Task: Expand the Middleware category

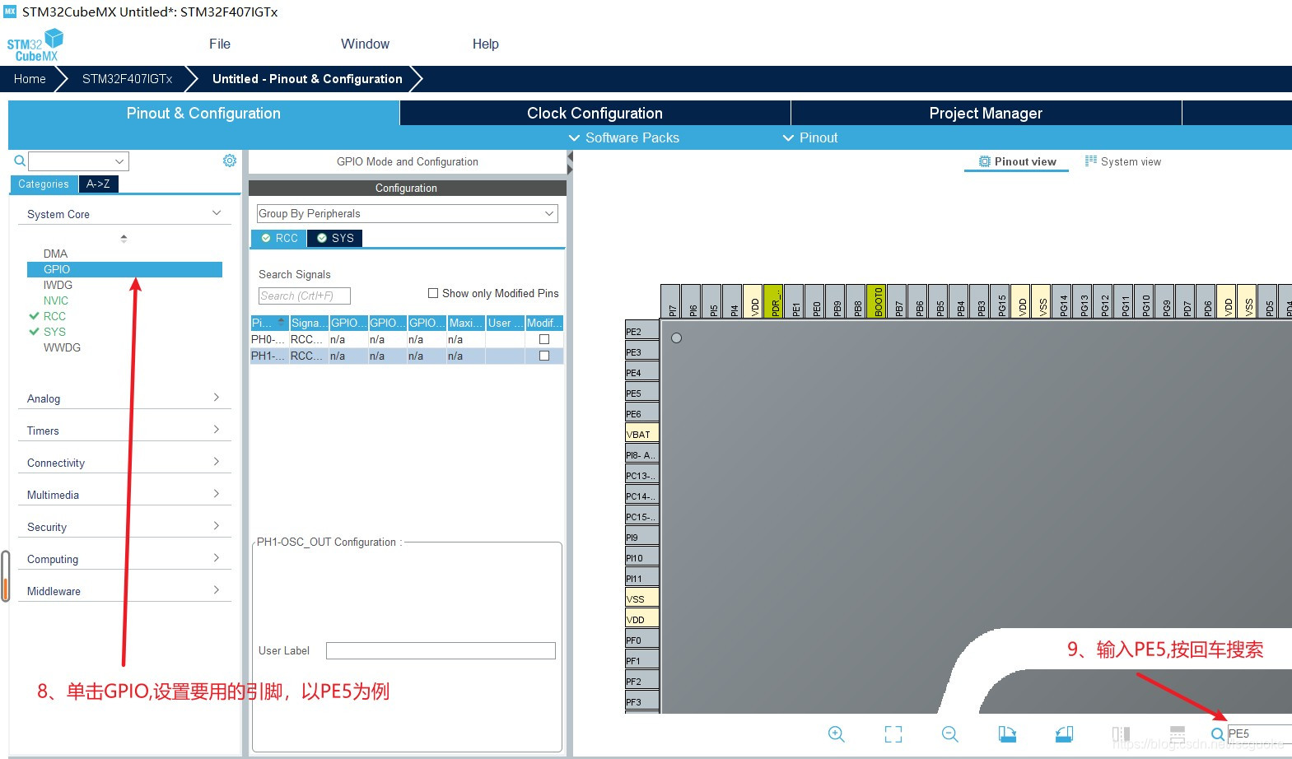Action: (x=217, y=590)
